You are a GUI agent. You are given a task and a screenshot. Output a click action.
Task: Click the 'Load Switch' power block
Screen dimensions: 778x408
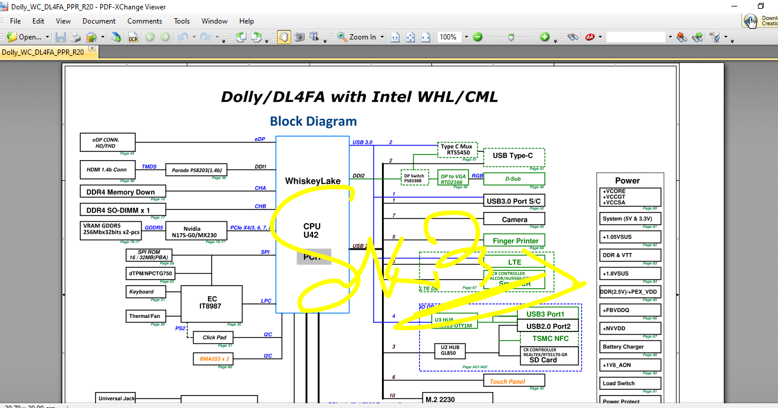click(x=629, y=383)
